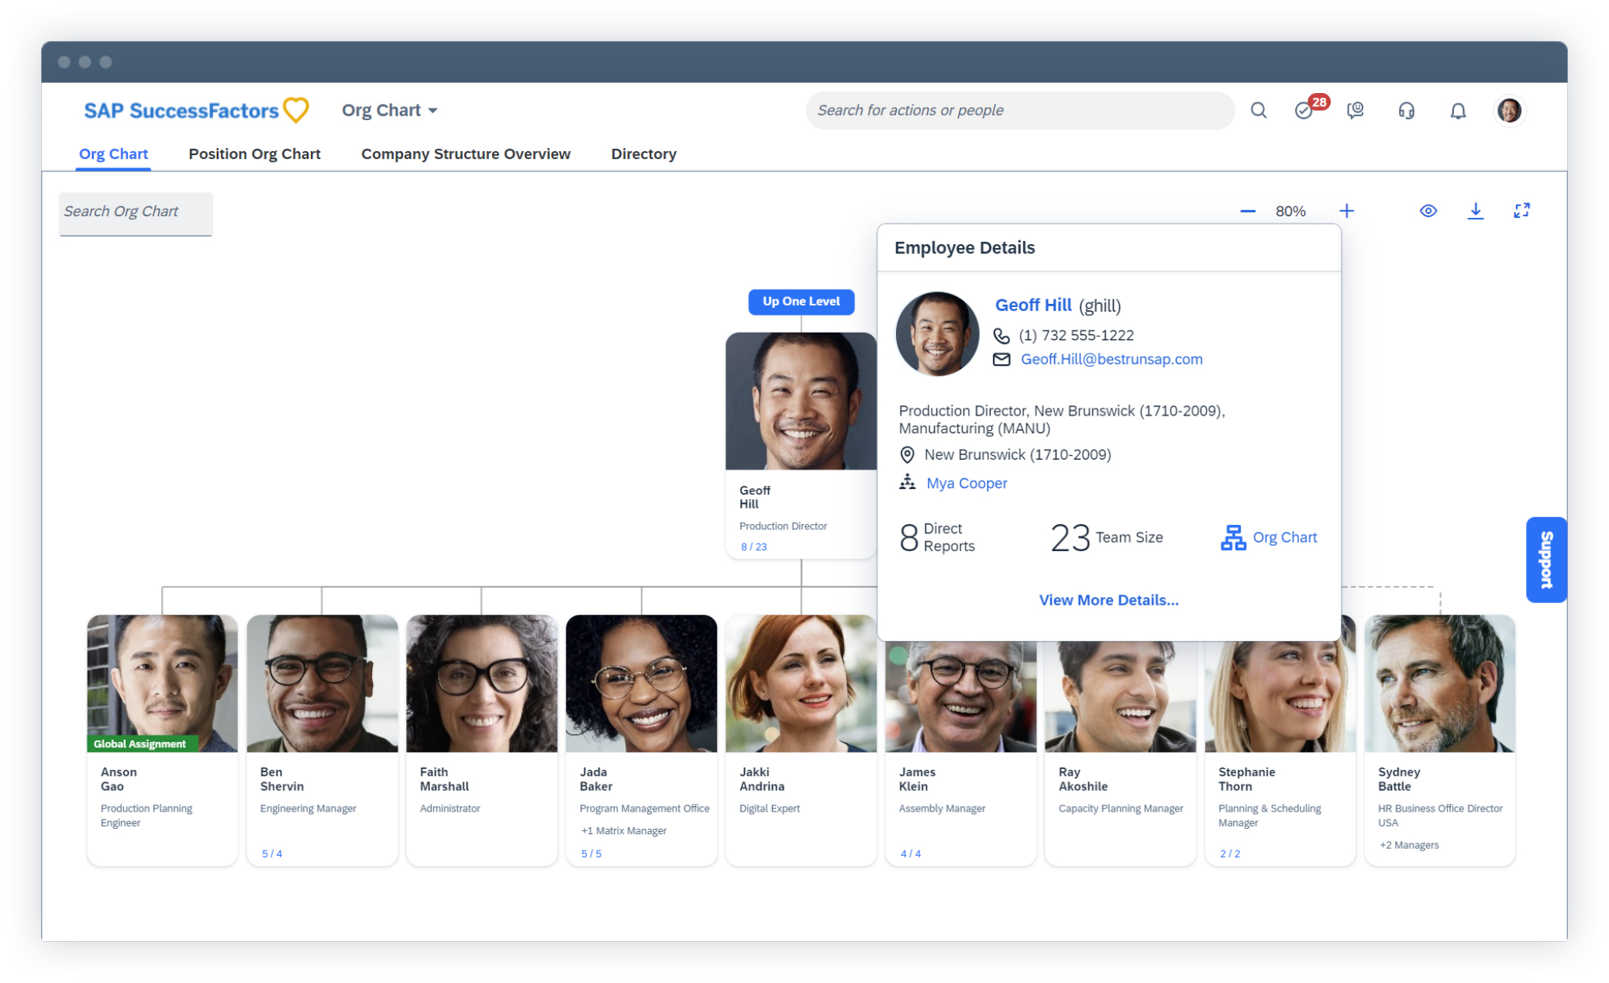Open the Directory tab
The height and width of the screenshot is (983, 1609).
(x=643, y=153)
